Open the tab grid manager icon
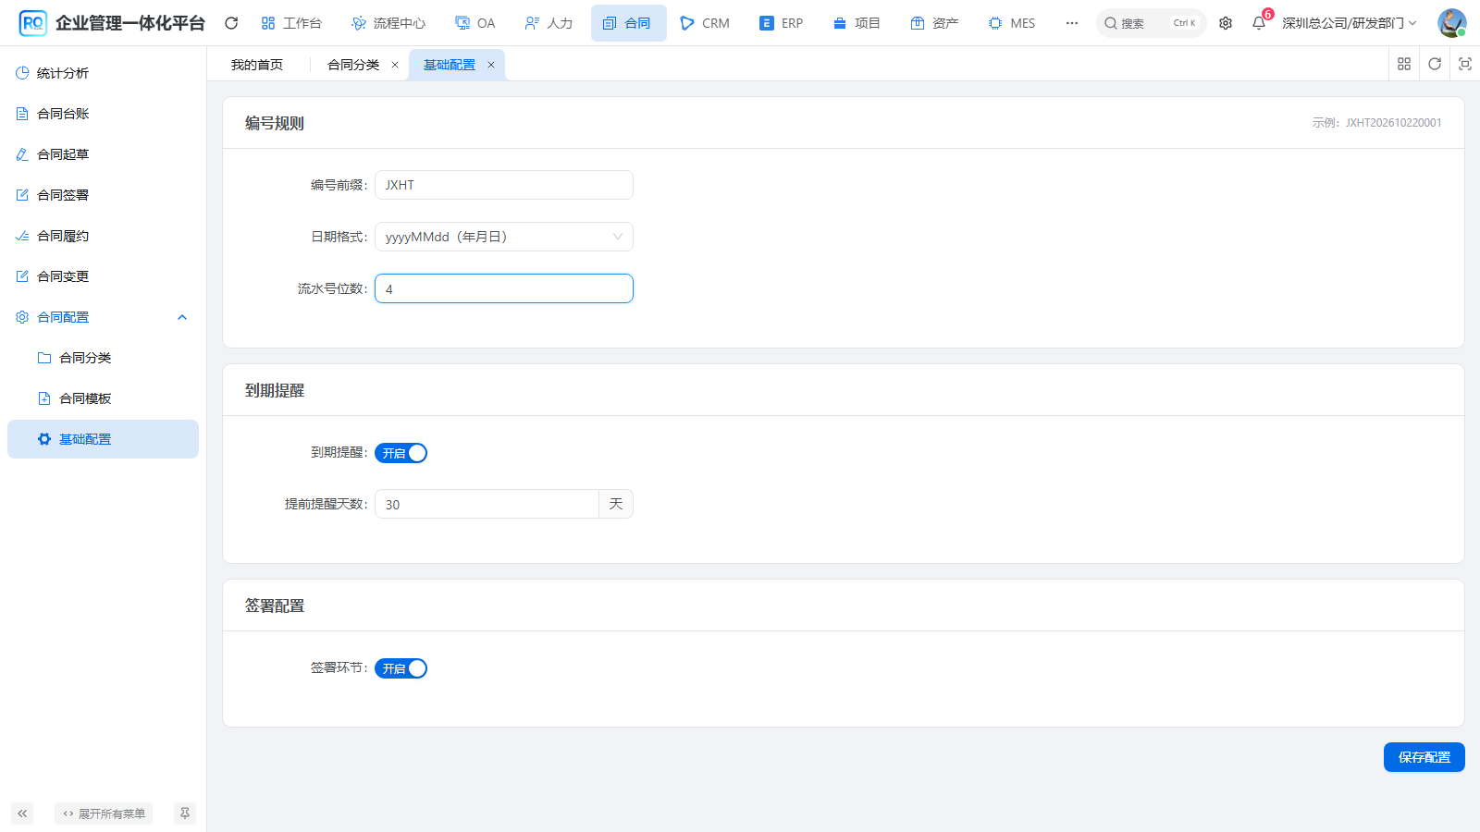This screenshot has height=832, width=1480. click(x=1404, y=64)
